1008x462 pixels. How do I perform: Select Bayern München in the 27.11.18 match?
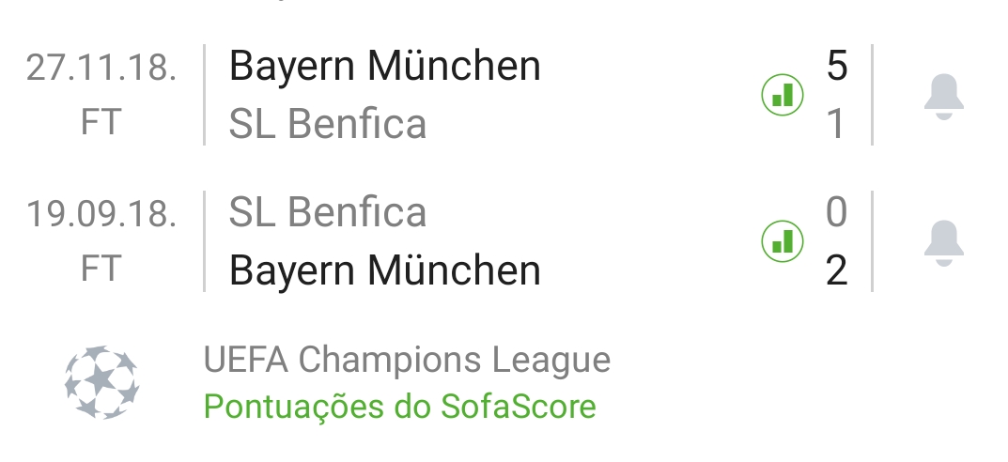384,66
